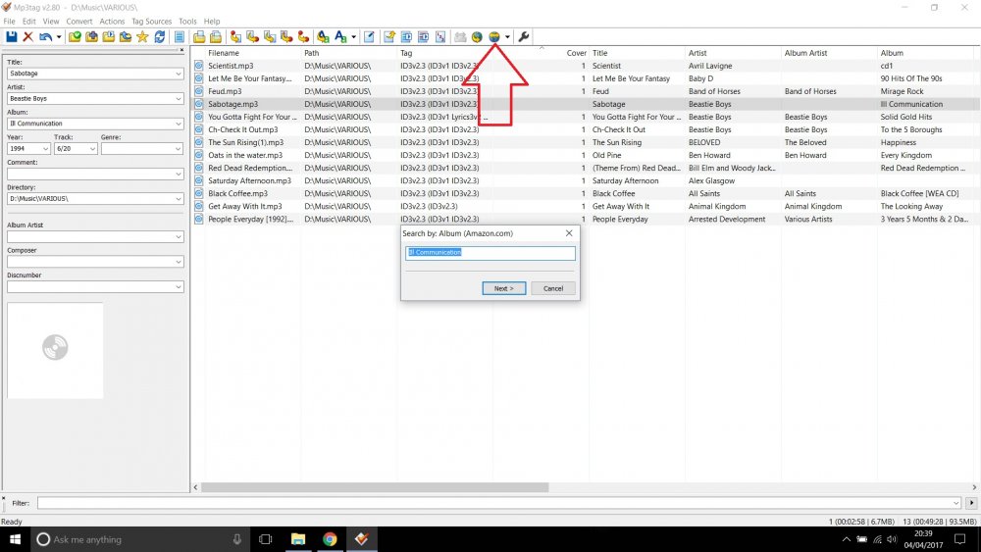Open Chrome from the taskbar
Screen dimensions: 981x552
(330, 539)
